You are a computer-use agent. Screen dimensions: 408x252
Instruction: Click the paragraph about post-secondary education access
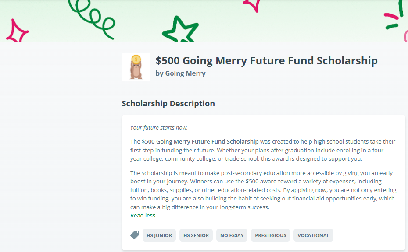[x=263, y=190]
